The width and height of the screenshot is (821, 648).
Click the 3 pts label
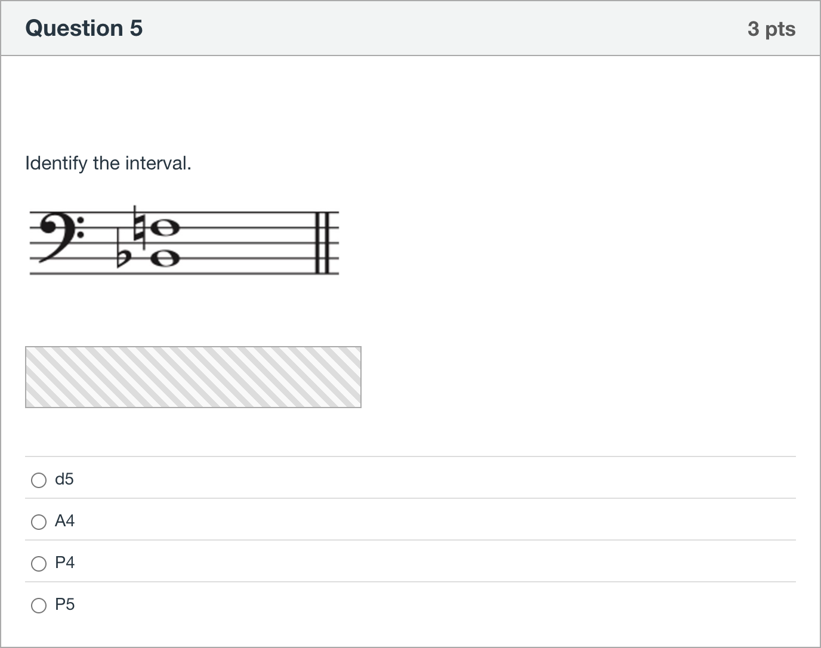point(771,29)
